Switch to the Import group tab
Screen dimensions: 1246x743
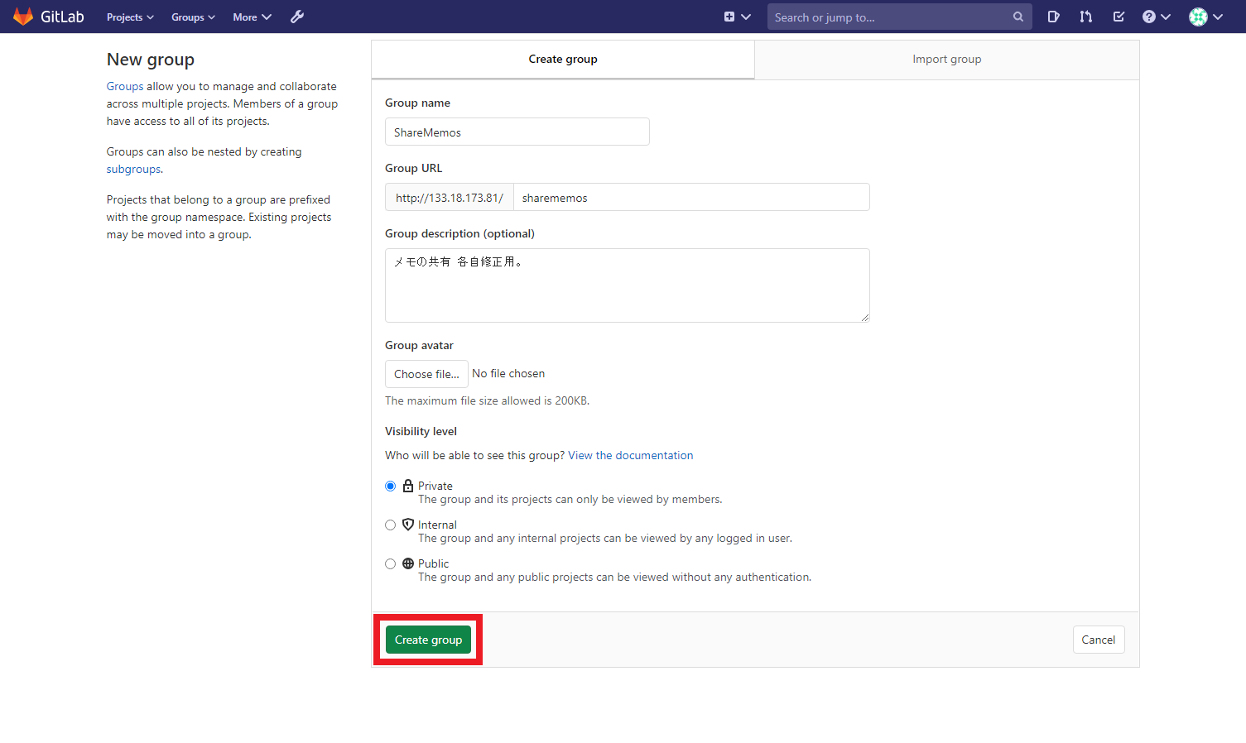point(946,60)
